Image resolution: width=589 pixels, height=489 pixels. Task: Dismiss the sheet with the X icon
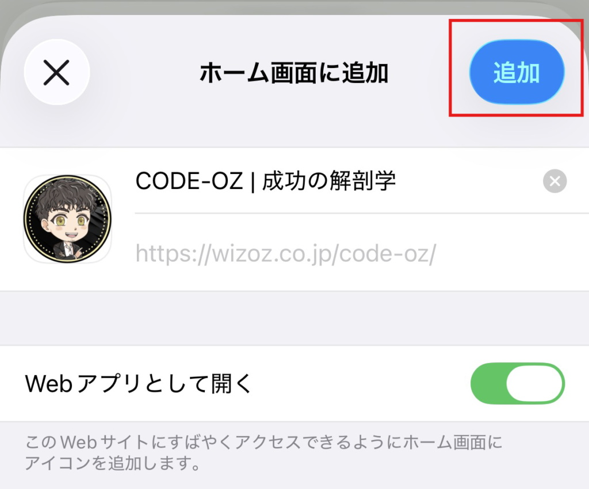pyautogui.click(x=57, y=72)
